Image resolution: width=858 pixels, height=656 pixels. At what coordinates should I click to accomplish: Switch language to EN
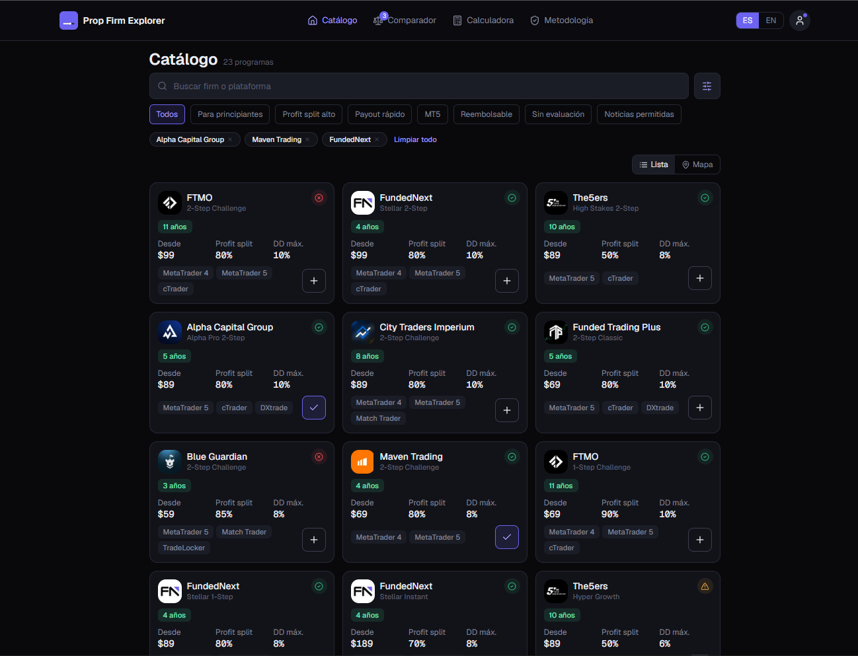771,20
